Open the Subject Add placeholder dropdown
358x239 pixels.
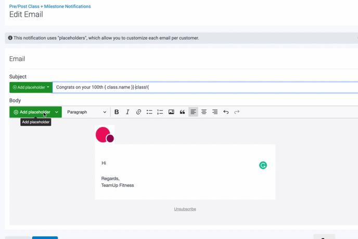tap(31, 87)
